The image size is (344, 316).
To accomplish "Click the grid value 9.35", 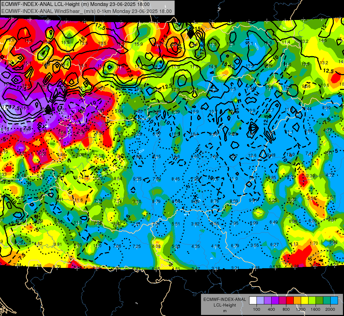I will 137,179.
